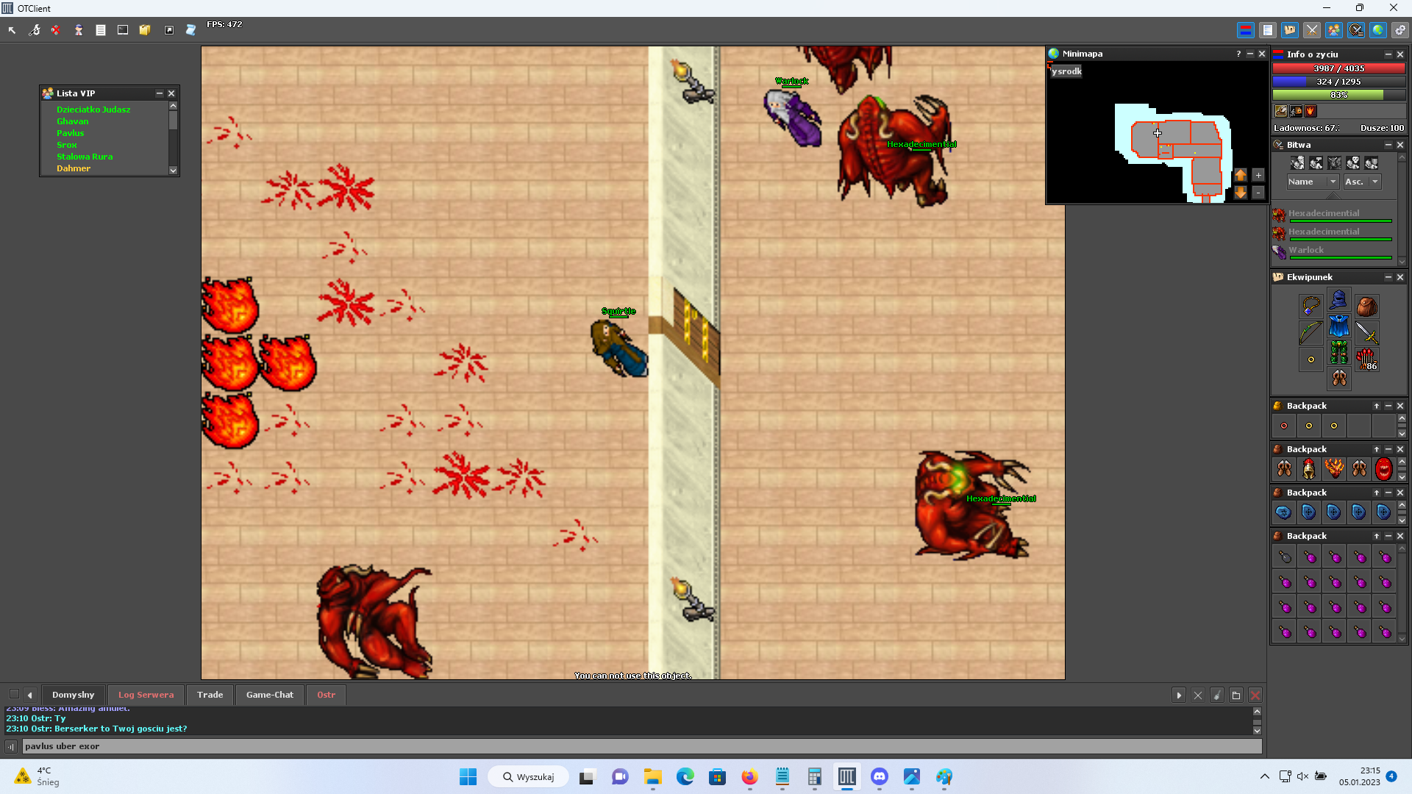Open the Name sort dropdown
1412x794 pixels.
pyautogui.click(x=1313, y=182)
